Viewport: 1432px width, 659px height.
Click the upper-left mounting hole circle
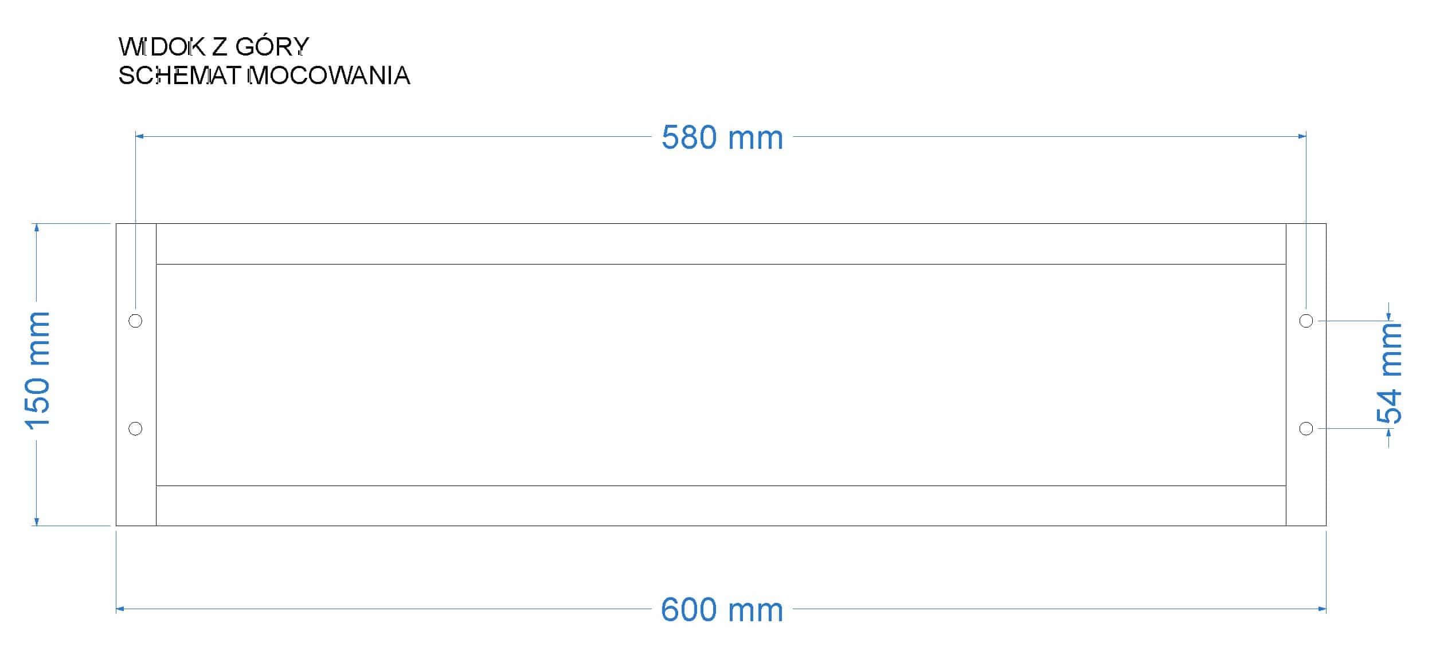[135, 321]
